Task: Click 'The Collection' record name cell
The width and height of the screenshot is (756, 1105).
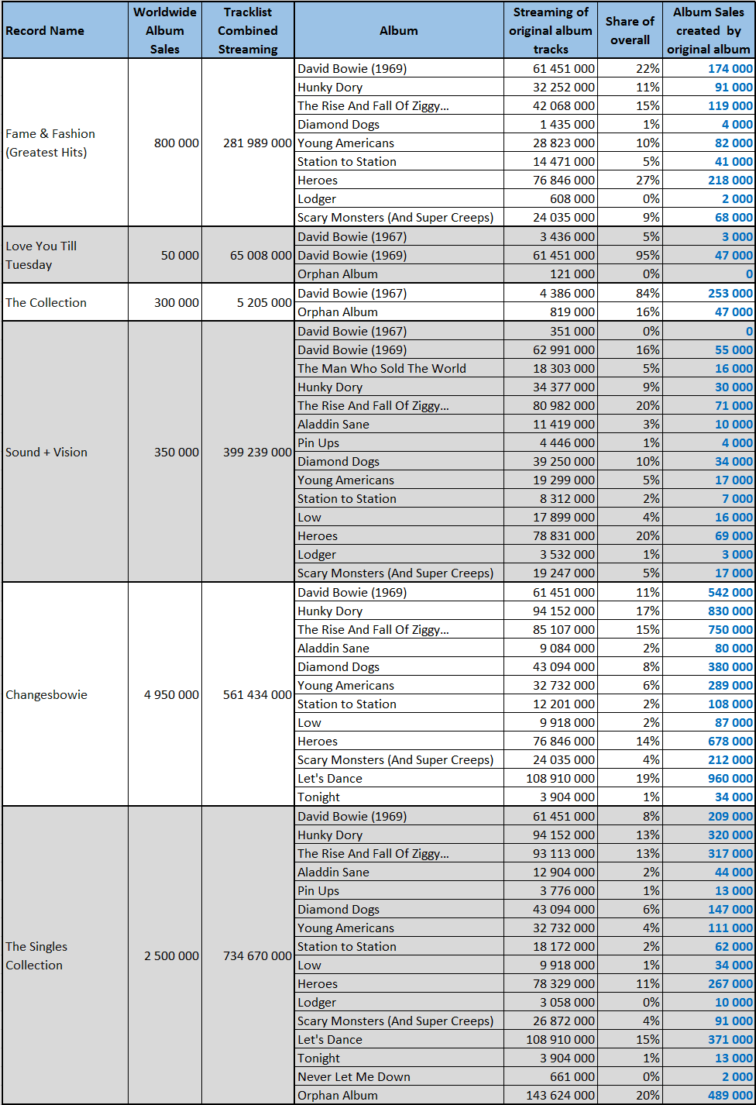Action: coord(64,302)
